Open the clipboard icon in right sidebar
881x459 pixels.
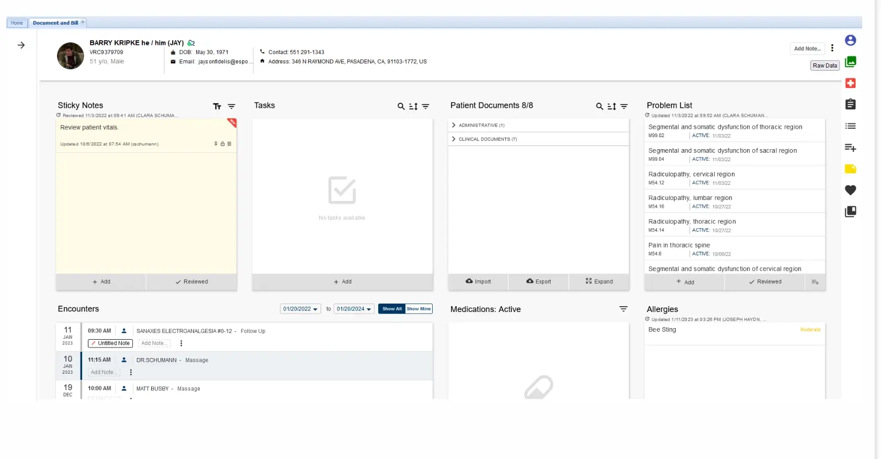pyautogui.click(x=850, y=104)
